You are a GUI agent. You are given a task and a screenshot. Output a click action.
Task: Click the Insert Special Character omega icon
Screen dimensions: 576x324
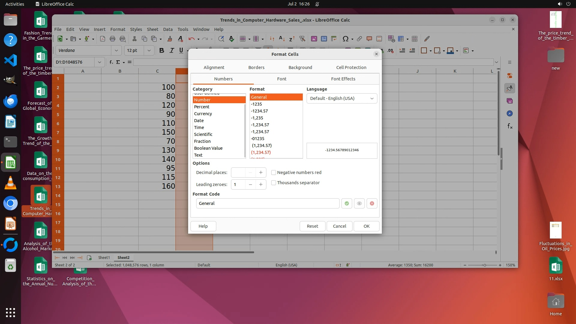click(x=345, y=39)
